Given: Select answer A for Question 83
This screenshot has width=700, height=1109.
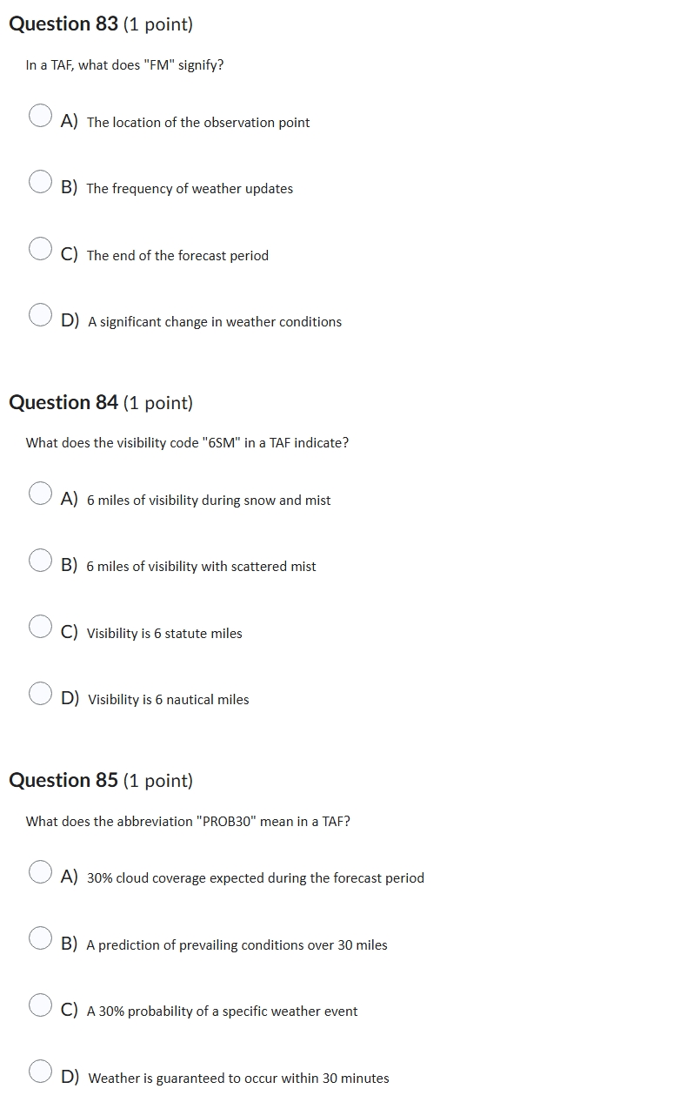Looking at the screenshot, I should pos(40,115).
